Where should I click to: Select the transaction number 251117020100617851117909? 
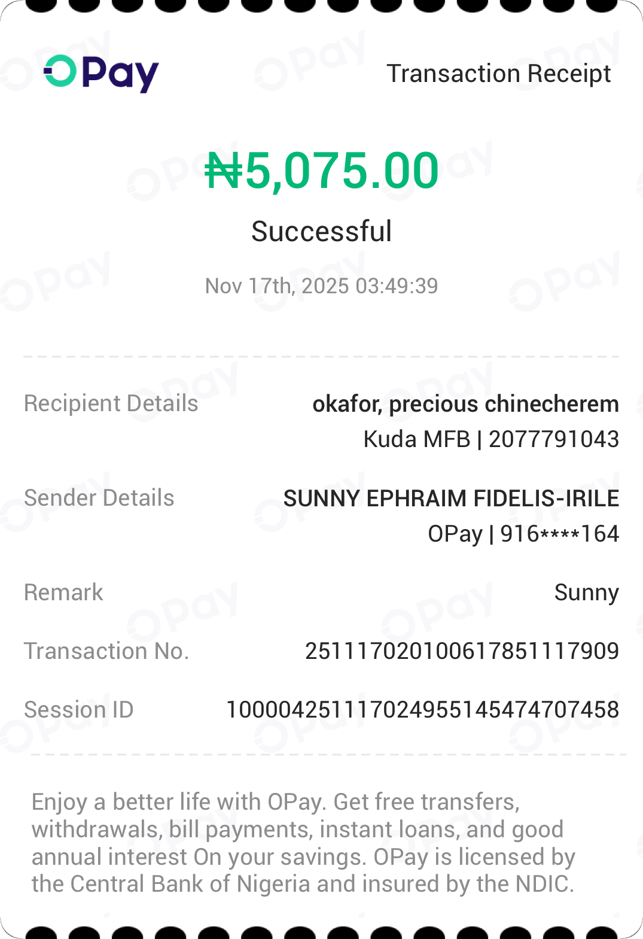(462, 651)
